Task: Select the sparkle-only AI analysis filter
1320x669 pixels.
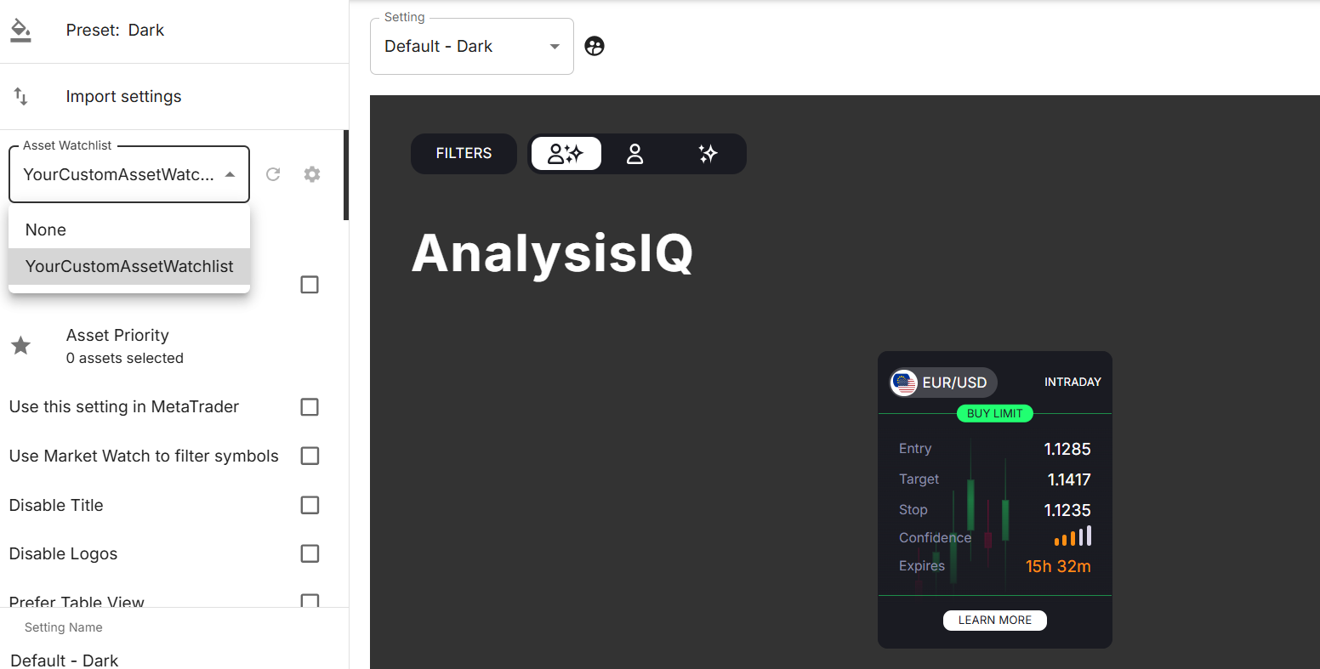Action: 708,154
